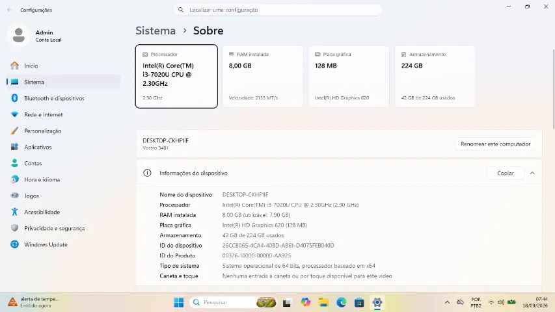555x312 pixels.
Task: Open the Windows Start menu
Action: click(179, 302)
